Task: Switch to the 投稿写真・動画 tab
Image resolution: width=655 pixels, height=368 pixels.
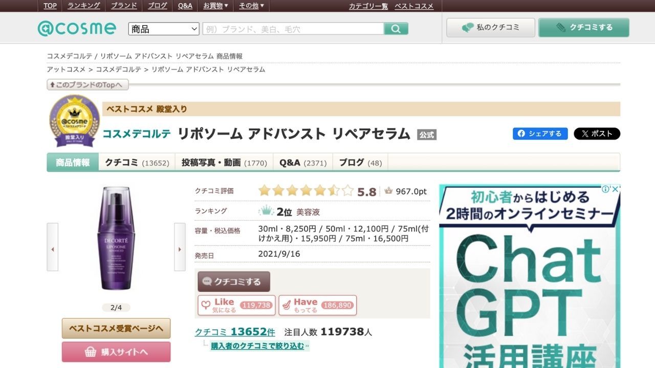Action: [x=224, y=163]
